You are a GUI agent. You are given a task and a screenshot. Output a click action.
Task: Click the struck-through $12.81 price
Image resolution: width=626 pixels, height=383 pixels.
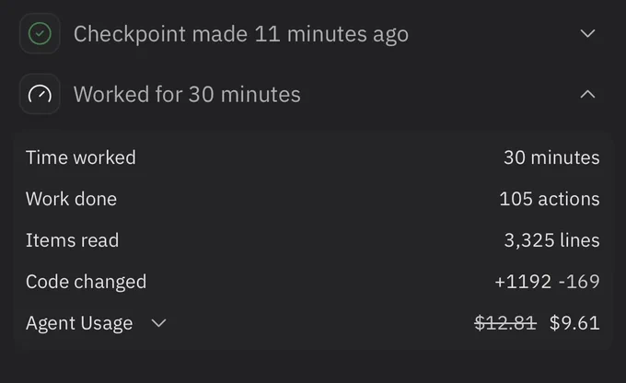(505, 323)
